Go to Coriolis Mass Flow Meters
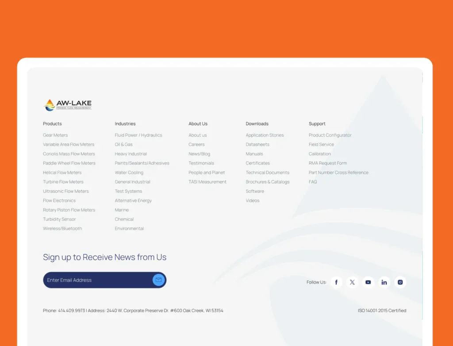The width and height of the screenshot is (453, 346). click(69, 154)
